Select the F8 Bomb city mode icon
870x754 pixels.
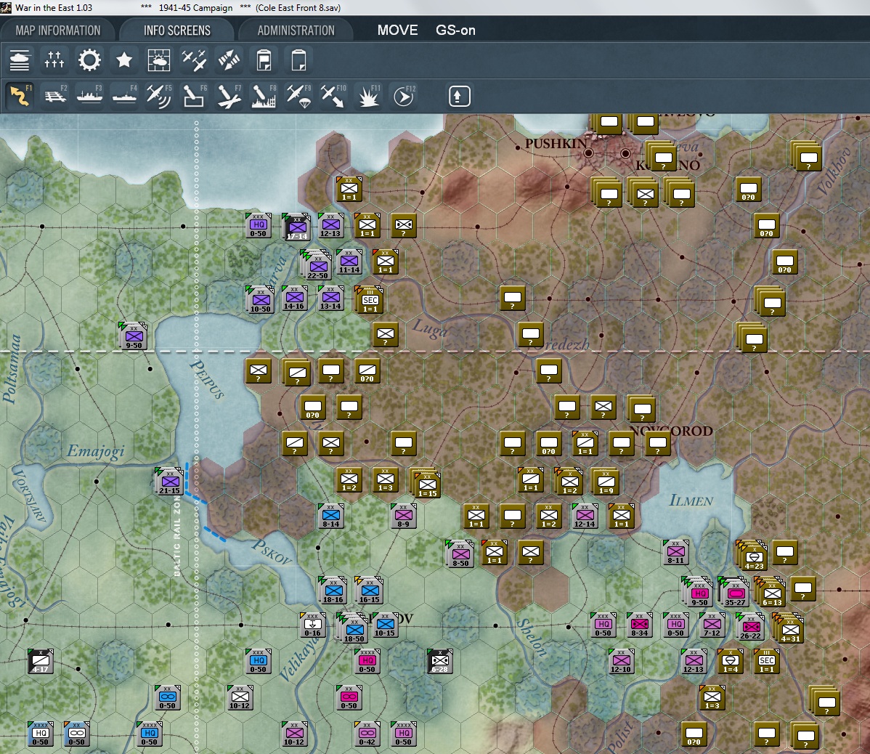[x=264, y=96]
